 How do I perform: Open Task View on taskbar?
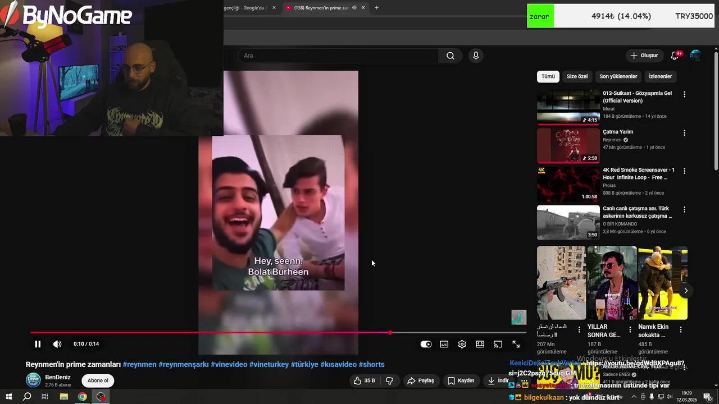click(x=45, y=397)
